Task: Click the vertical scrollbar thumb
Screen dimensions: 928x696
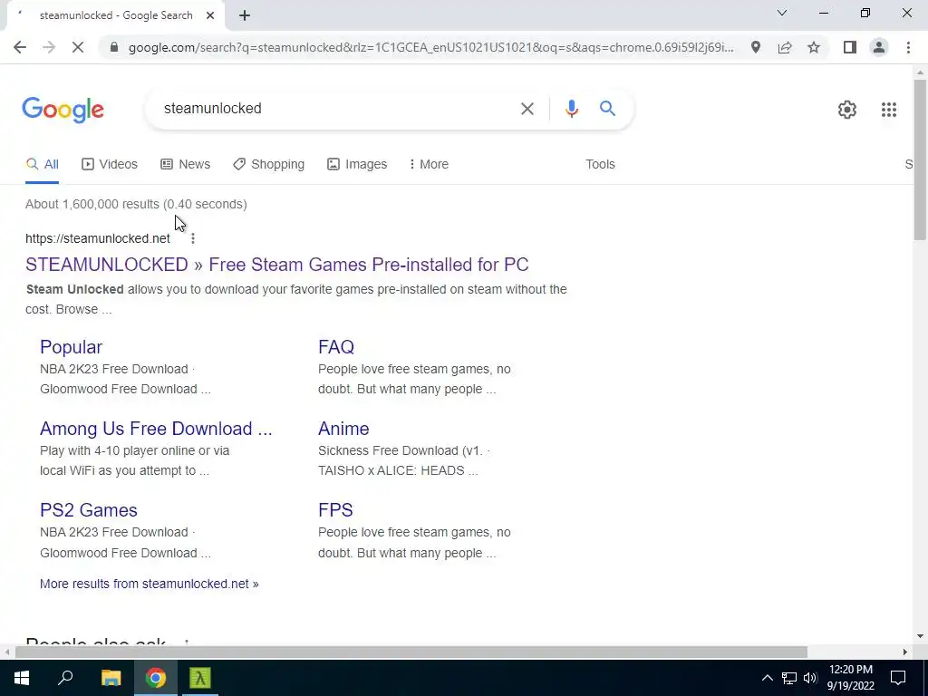Action: 920,159
